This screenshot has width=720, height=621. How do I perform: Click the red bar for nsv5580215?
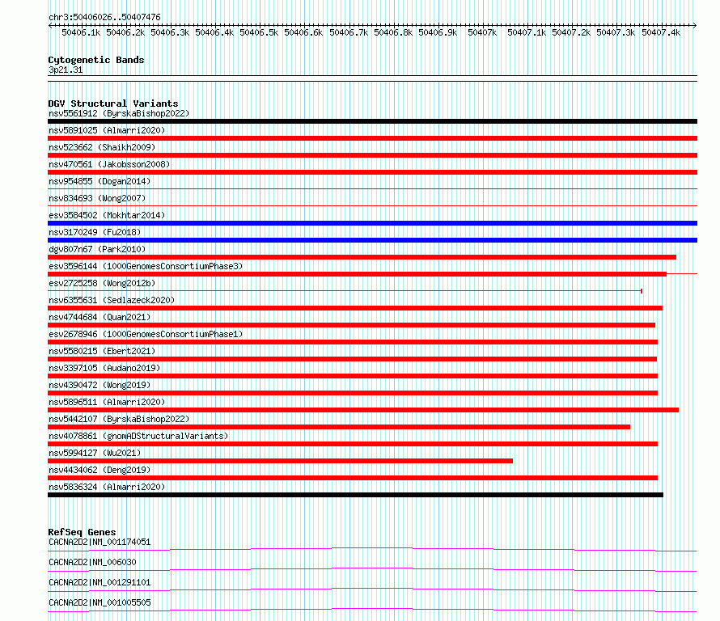pyautogui.click(x=352, y=359)
